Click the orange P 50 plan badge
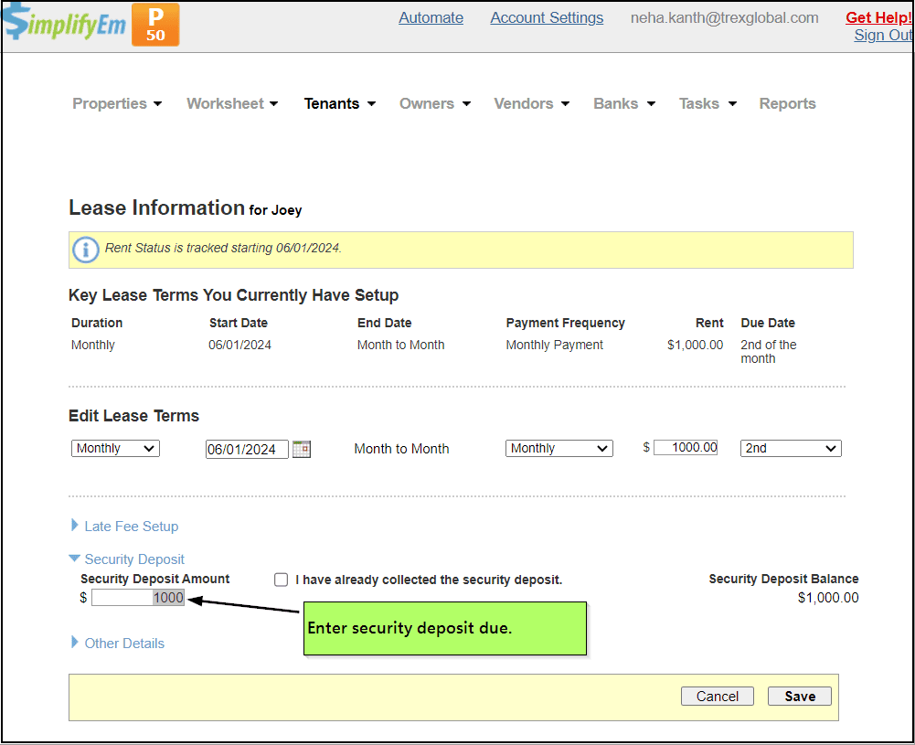Viewport: 915px width, 745px height. pyautogui.click(x=155, y=25)
